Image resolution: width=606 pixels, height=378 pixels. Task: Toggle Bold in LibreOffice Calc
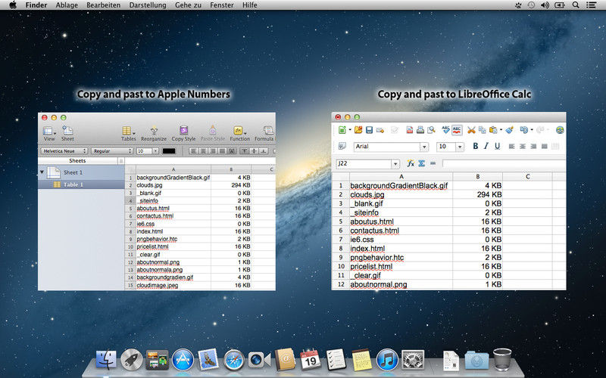pyautogui.click(x=476, y=146)
